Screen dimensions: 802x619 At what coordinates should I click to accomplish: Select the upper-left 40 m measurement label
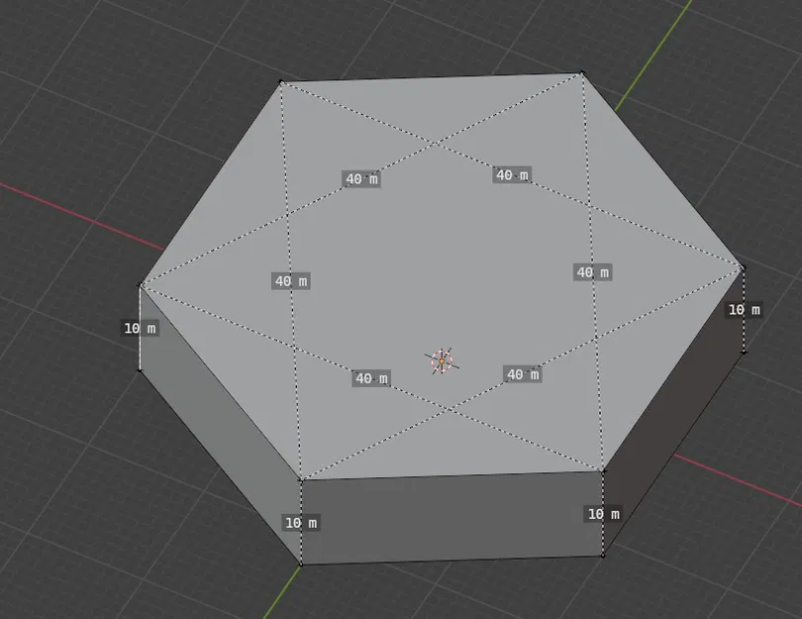[362, 179]
